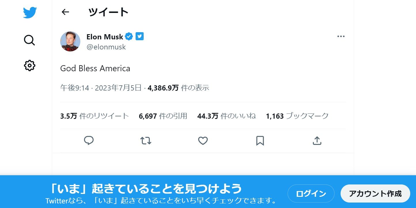Screen dimensions: 416x208
Task: Open Elon Musk's profile picture
Action: pyautogui.click(x=70, y=41)
